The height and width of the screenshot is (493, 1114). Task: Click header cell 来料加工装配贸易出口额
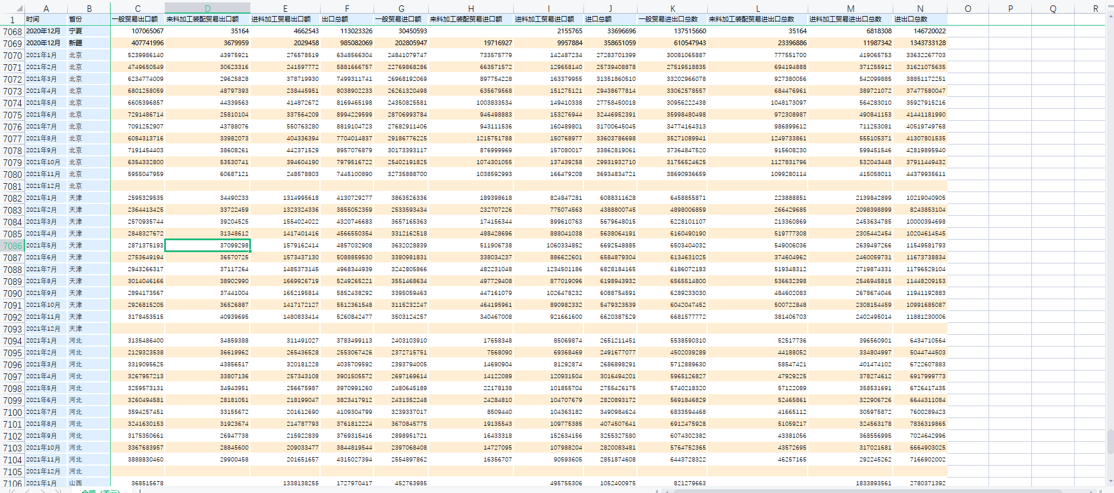[x=207, y=19]
